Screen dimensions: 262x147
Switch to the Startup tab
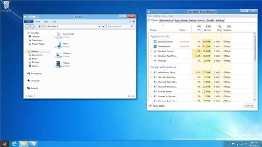(x=192, y=21)
